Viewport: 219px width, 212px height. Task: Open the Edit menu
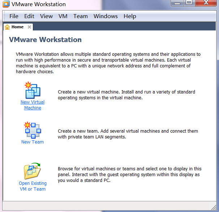29,16
